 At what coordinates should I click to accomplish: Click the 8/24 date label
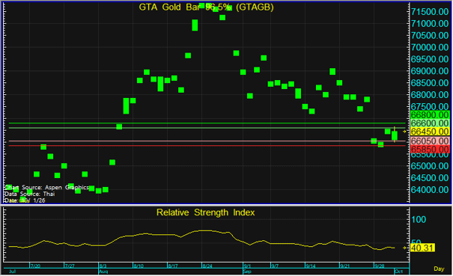click(207, 266)
